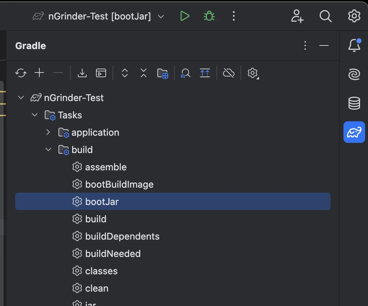Select the Tasks folder row
The image size is (368, 306).
[173, 115]
